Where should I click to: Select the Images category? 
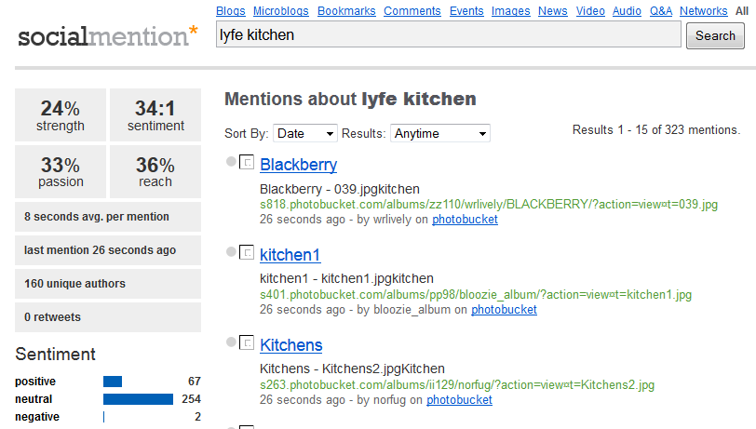[x=511, y=11]
